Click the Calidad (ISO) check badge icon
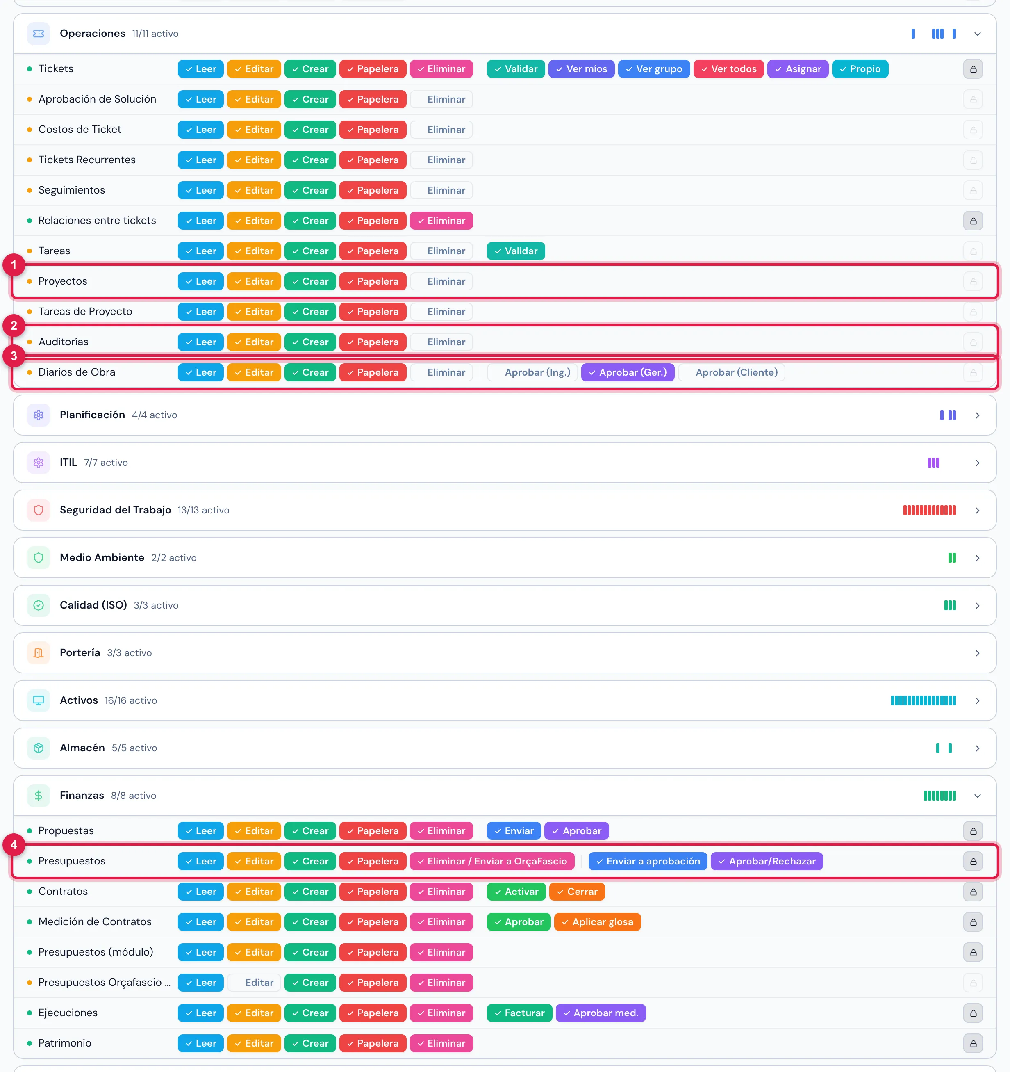Screen dimensions: 1010x1072 38,605
